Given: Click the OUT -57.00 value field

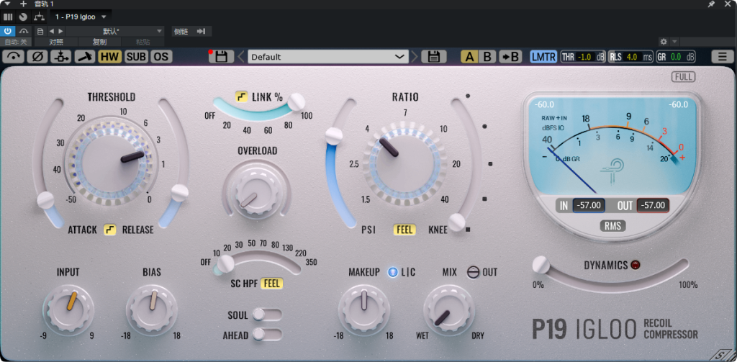Looking at the screenshot, I should 653,205.
